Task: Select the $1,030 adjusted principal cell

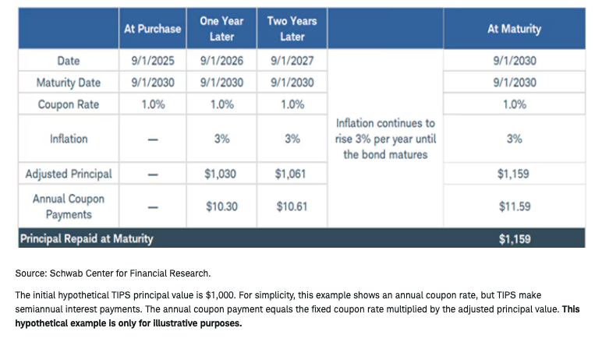Action: (x=220, y=174)
